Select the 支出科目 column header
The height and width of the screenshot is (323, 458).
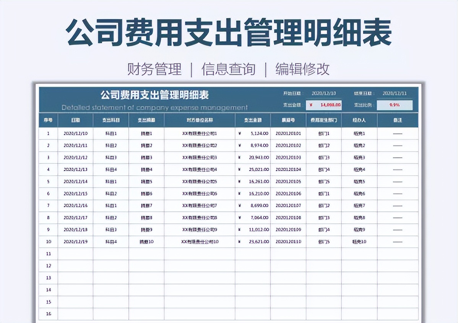(111, 120)
